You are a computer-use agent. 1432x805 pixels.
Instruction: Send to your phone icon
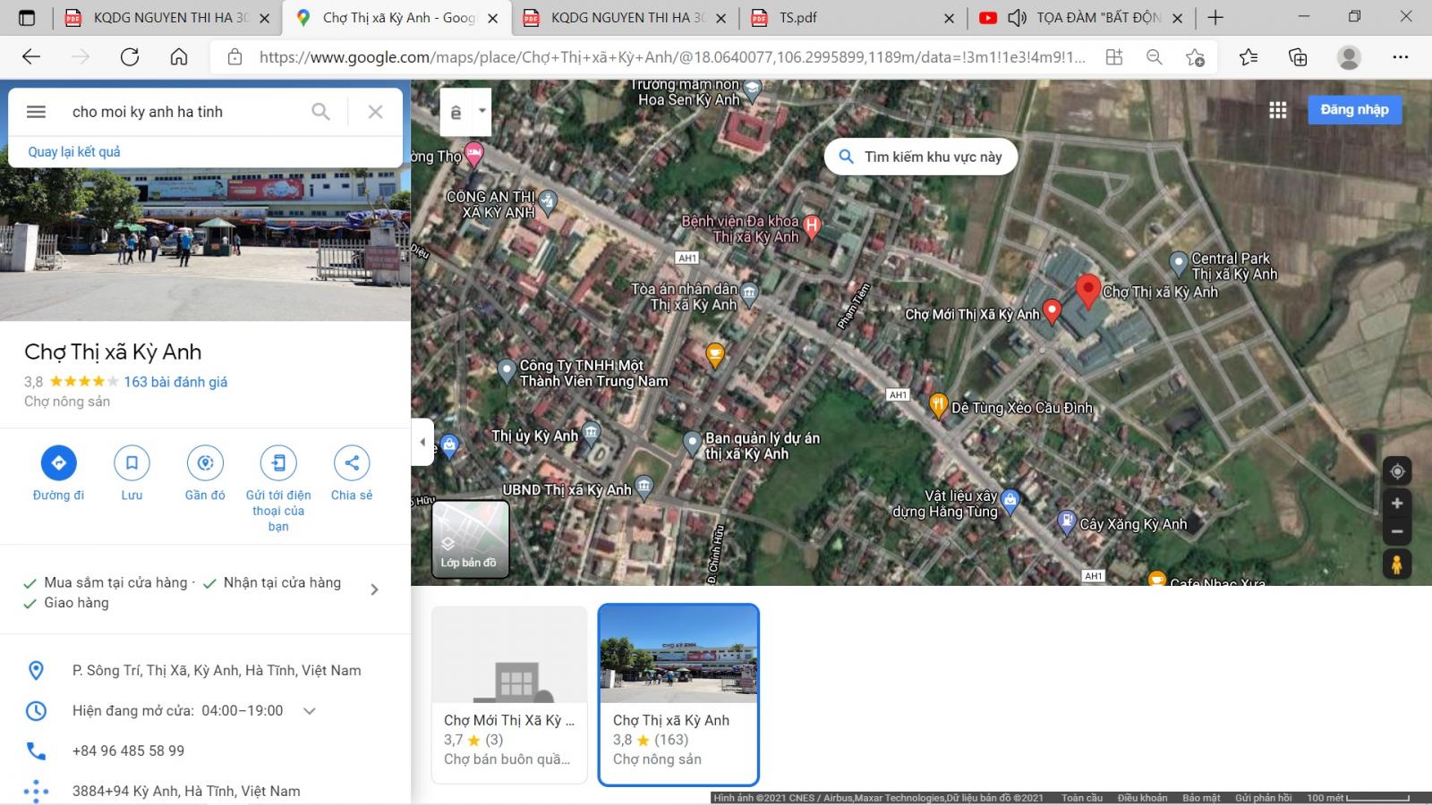pyautogui.click(x=278, y=462)
